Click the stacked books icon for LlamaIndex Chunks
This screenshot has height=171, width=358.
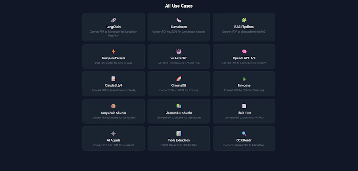[x=179, y=106]
